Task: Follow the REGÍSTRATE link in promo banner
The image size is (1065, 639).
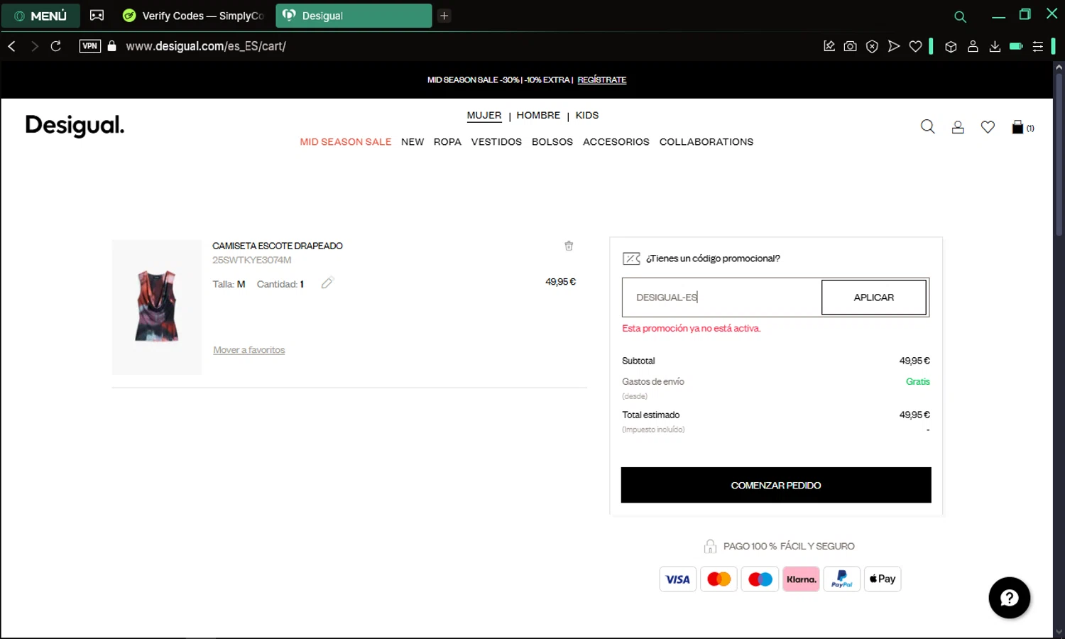Action: (601, 80)
